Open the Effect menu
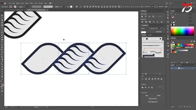196x110 pixels. (x=31, y=3)
